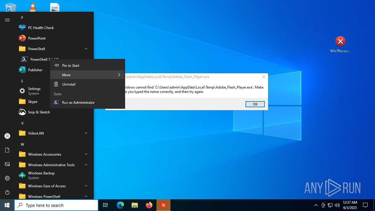Show hidden tray icons chevron
Viewport: 375px width, 211px height.
[316, 205]
